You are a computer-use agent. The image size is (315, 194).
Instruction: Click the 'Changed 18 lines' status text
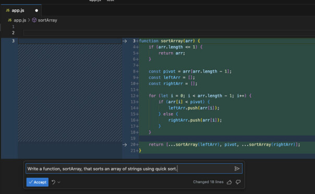(x=208, y=182)
